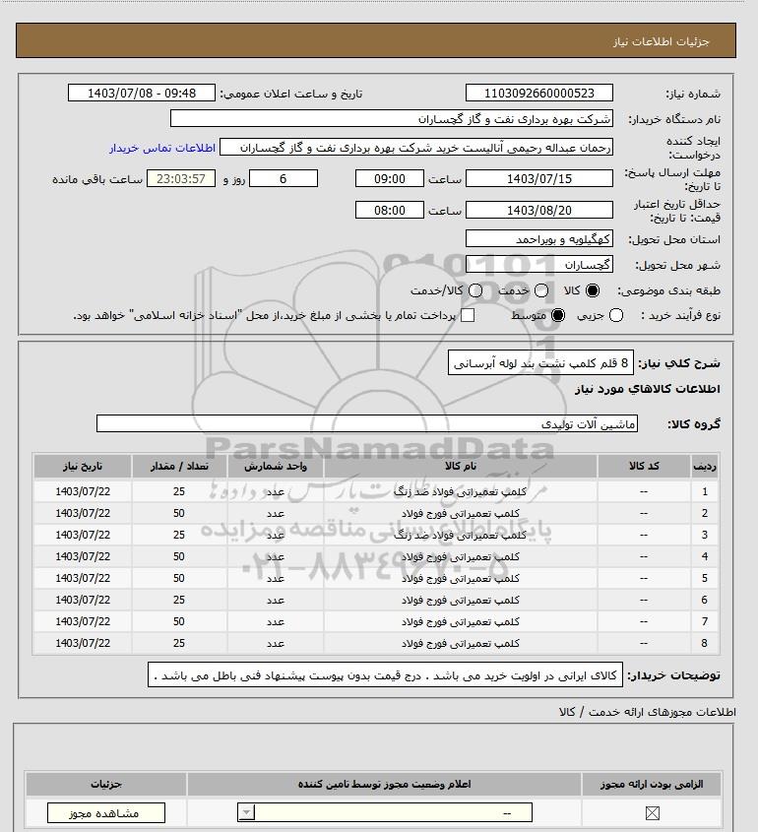
Task: Click the جزئیات اطلاعات نیاز title bar
Action: pyautogui.click(x=375, y=40)
